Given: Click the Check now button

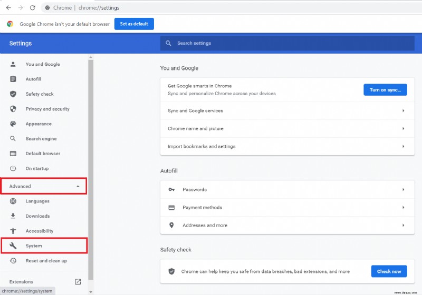Looking at the screenshot, I should pyautogui.click(x=389, y=271).
